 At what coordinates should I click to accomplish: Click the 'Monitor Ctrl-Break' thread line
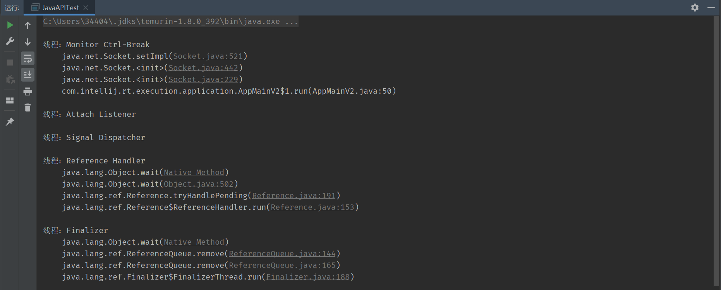tap(96, 45)
